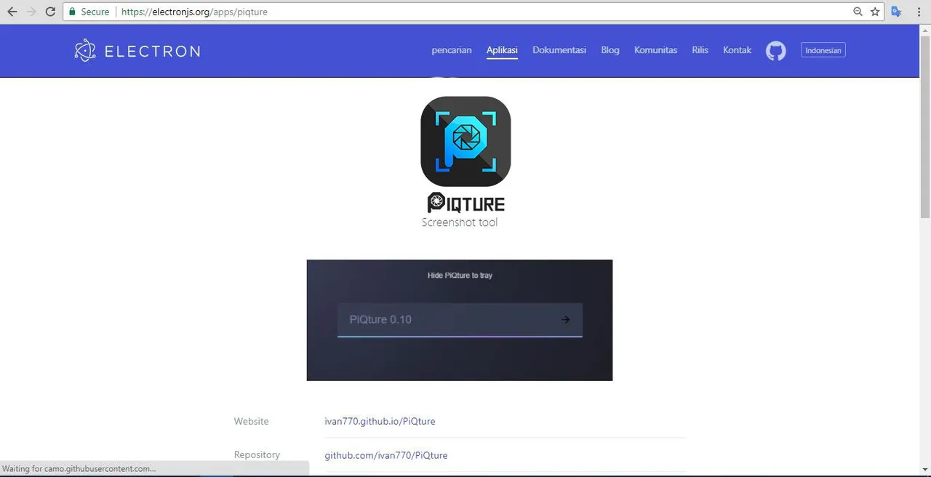
Task: Open the github.com/ivan770/PiQture repository link
Action: pyautogui.click(x=386, y=455)
